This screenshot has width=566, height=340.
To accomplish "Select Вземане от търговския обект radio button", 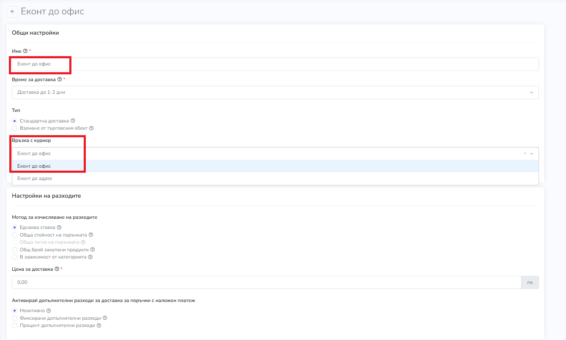I will click(15, 128).
